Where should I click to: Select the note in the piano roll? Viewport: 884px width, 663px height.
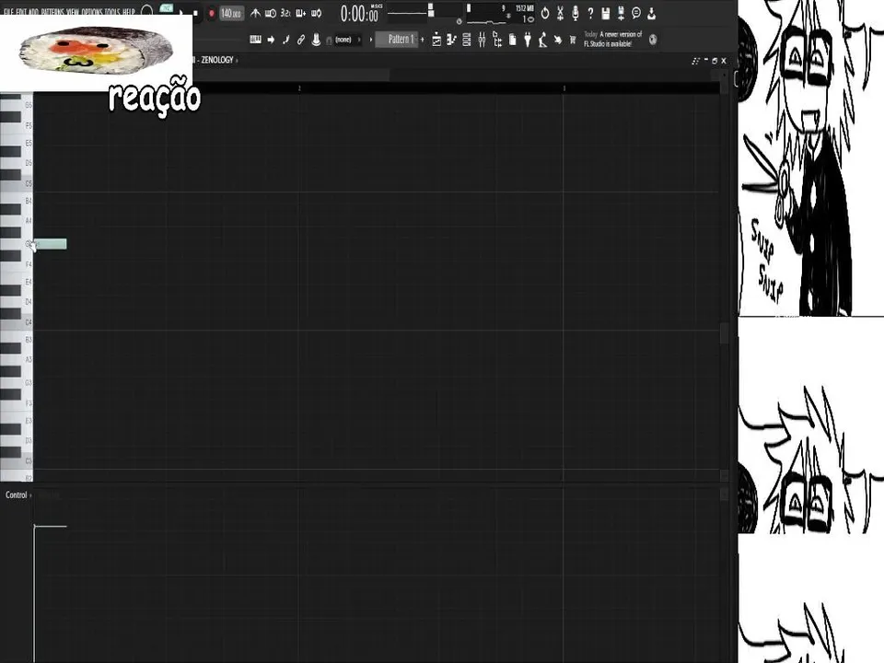pos(50,244)
